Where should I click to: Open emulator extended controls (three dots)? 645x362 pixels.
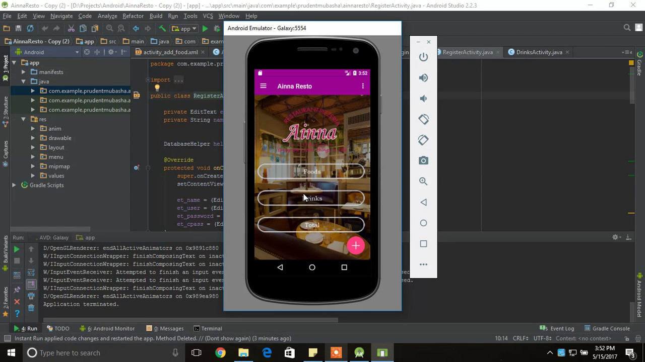click(423, 264)
